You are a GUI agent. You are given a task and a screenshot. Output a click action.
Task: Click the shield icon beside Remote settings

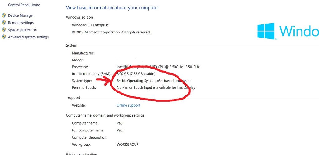4,23
